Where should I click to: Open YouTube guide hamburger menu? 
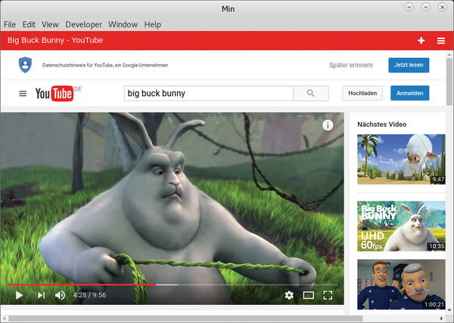(23, 94)
